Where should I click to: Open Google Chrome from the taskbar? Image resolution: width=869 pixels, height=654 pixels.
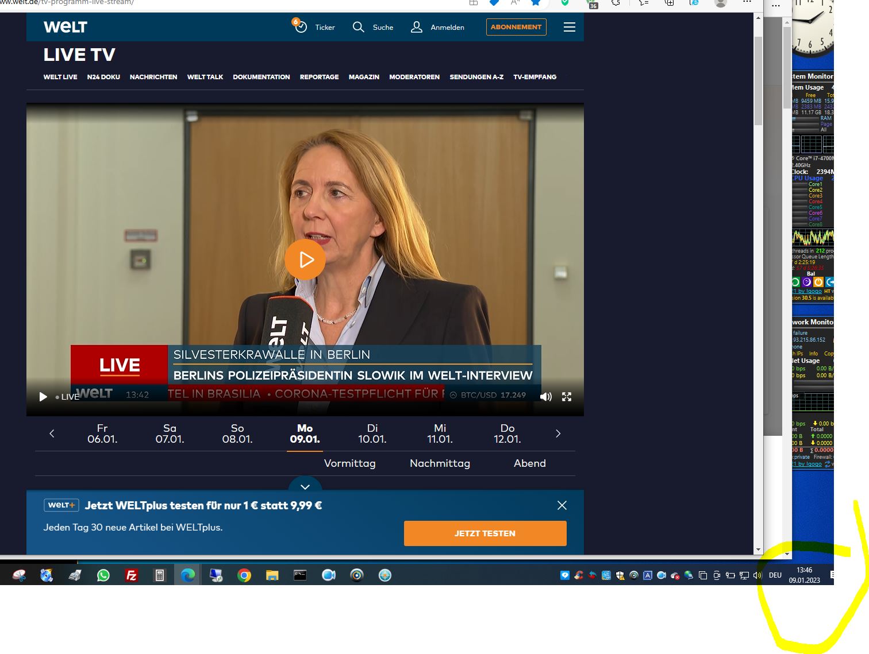point(244,575)
